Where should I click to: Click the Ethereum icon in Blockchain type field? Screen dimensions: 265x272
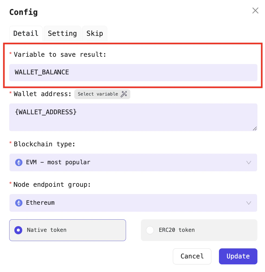point(18,162)
